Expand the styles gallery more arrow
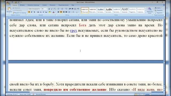The width and height of the screenshot is (171, 96). coord(145,13)
